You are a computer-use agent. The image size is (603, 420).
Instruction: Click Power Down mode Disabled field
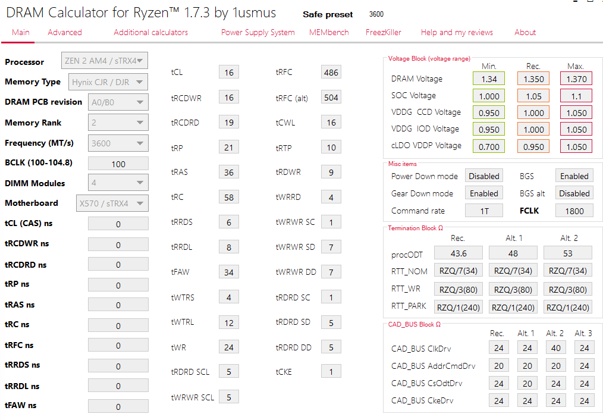coord(484,175)
